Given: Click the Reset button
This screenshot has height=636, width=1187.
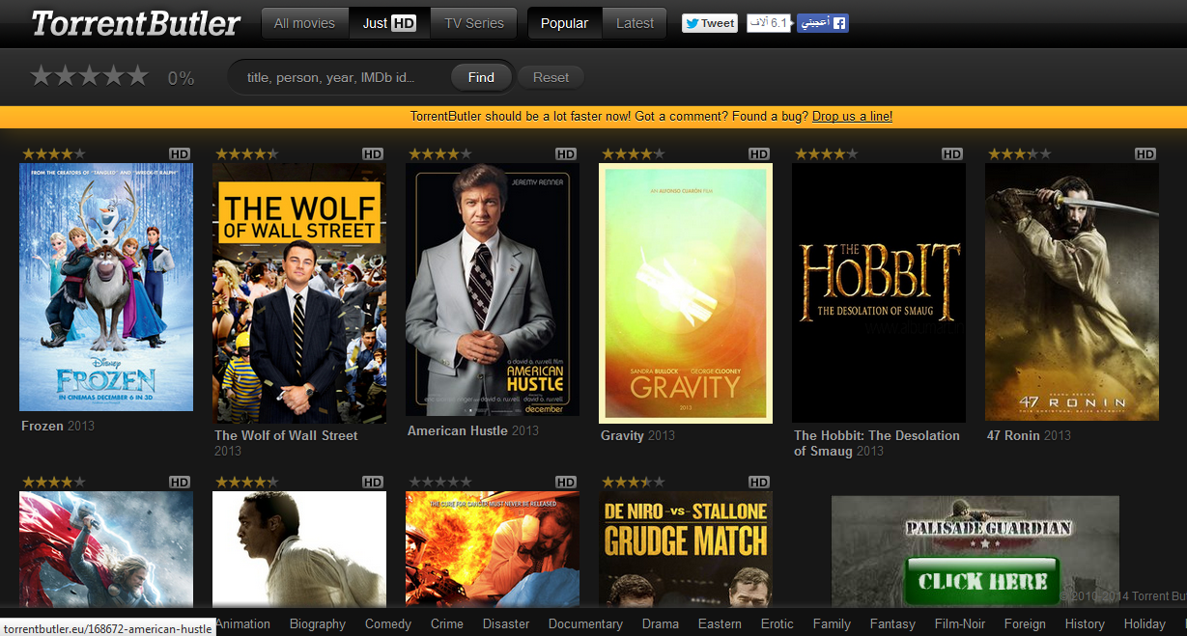Looking at the screenshot, I should (x=551, y=77).
